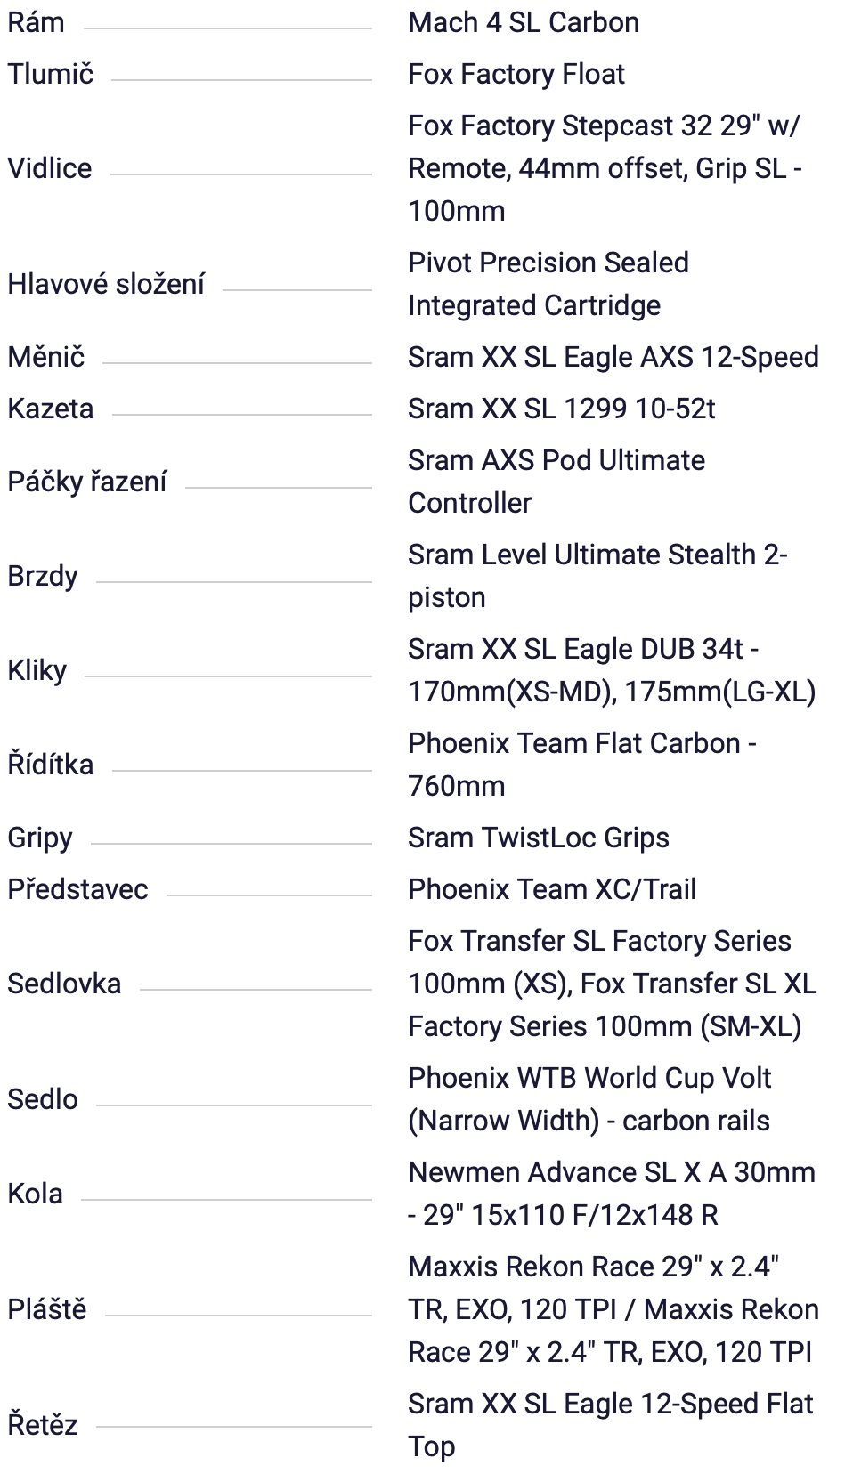The image size is (853, 1474).
Task: Click the Rám label
Action: tap(36, 22)
